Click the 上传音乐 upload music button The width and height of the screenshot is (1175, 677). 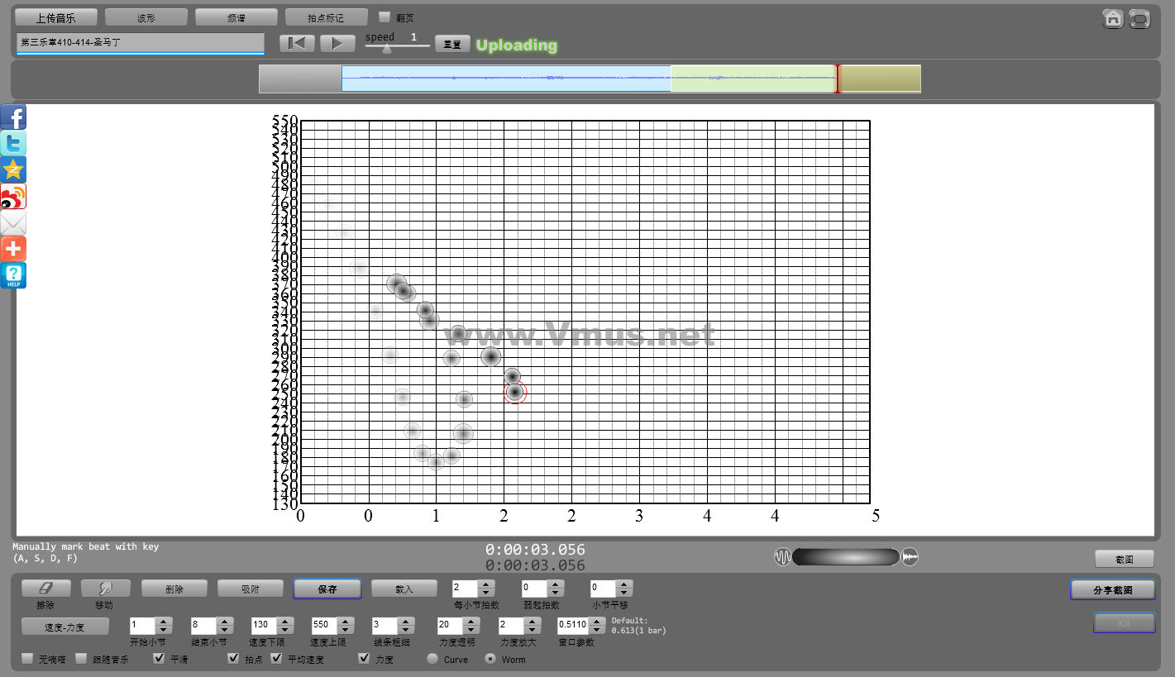tap(56, 17)
